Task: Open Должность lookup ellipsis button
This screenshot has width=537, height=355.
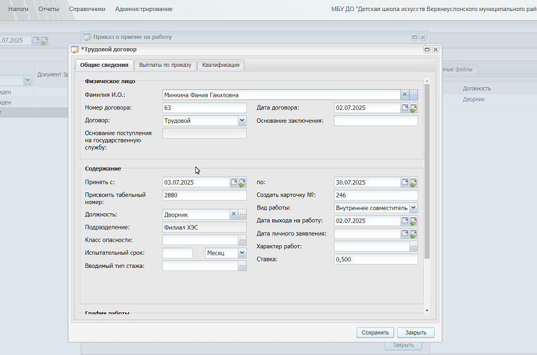Action: (243, 214)
